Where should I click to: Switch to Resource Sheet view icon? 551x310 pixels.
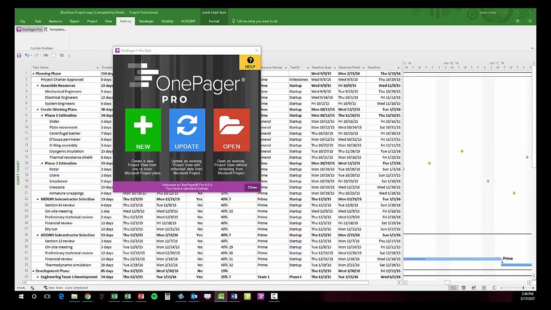click(484, 288)
